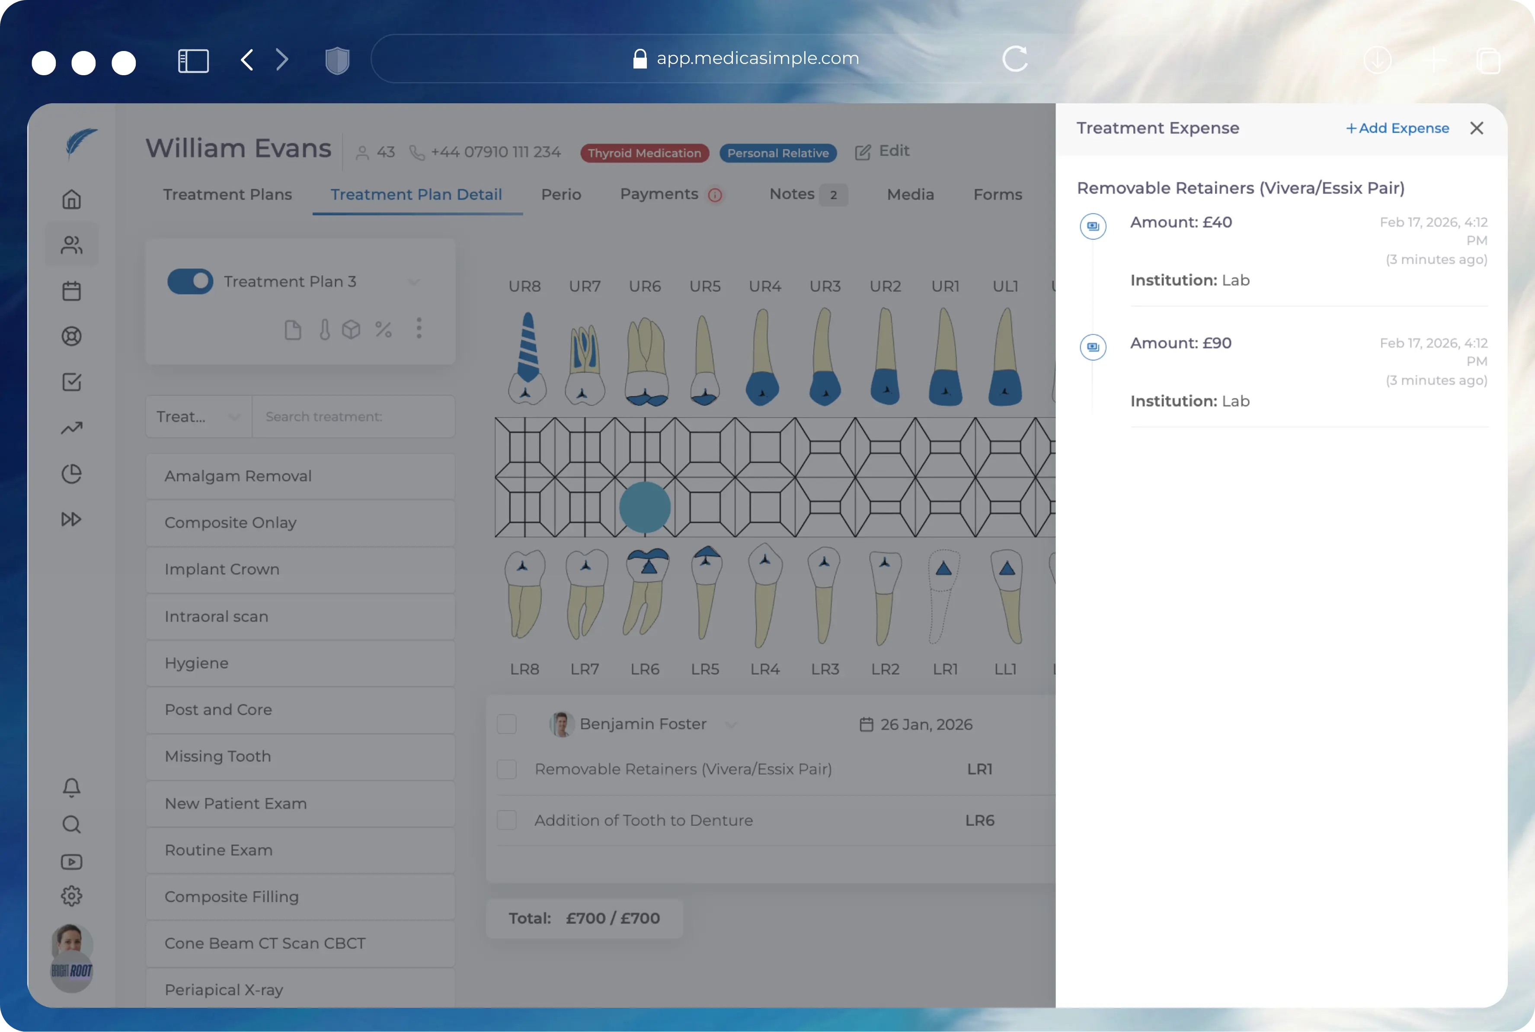1535x1032 pixels.
Task: Tick the Addition of Tooth to Denture checkbox
Action: tap(506, 820)
